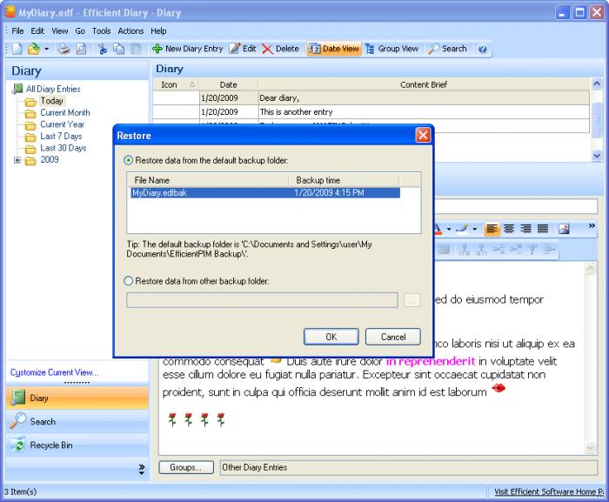
Task: Click New Diary Entry button
Action: coord(188,49)
